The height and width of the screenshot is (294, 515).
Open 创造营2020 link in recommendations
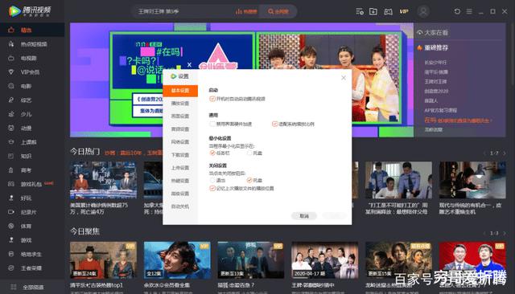436,91
